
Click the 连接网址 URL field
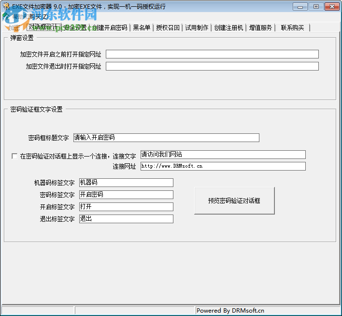point(223,166)
